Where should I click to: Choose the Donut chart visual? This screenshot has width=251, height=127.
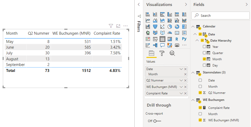click(x=177, y=27)
